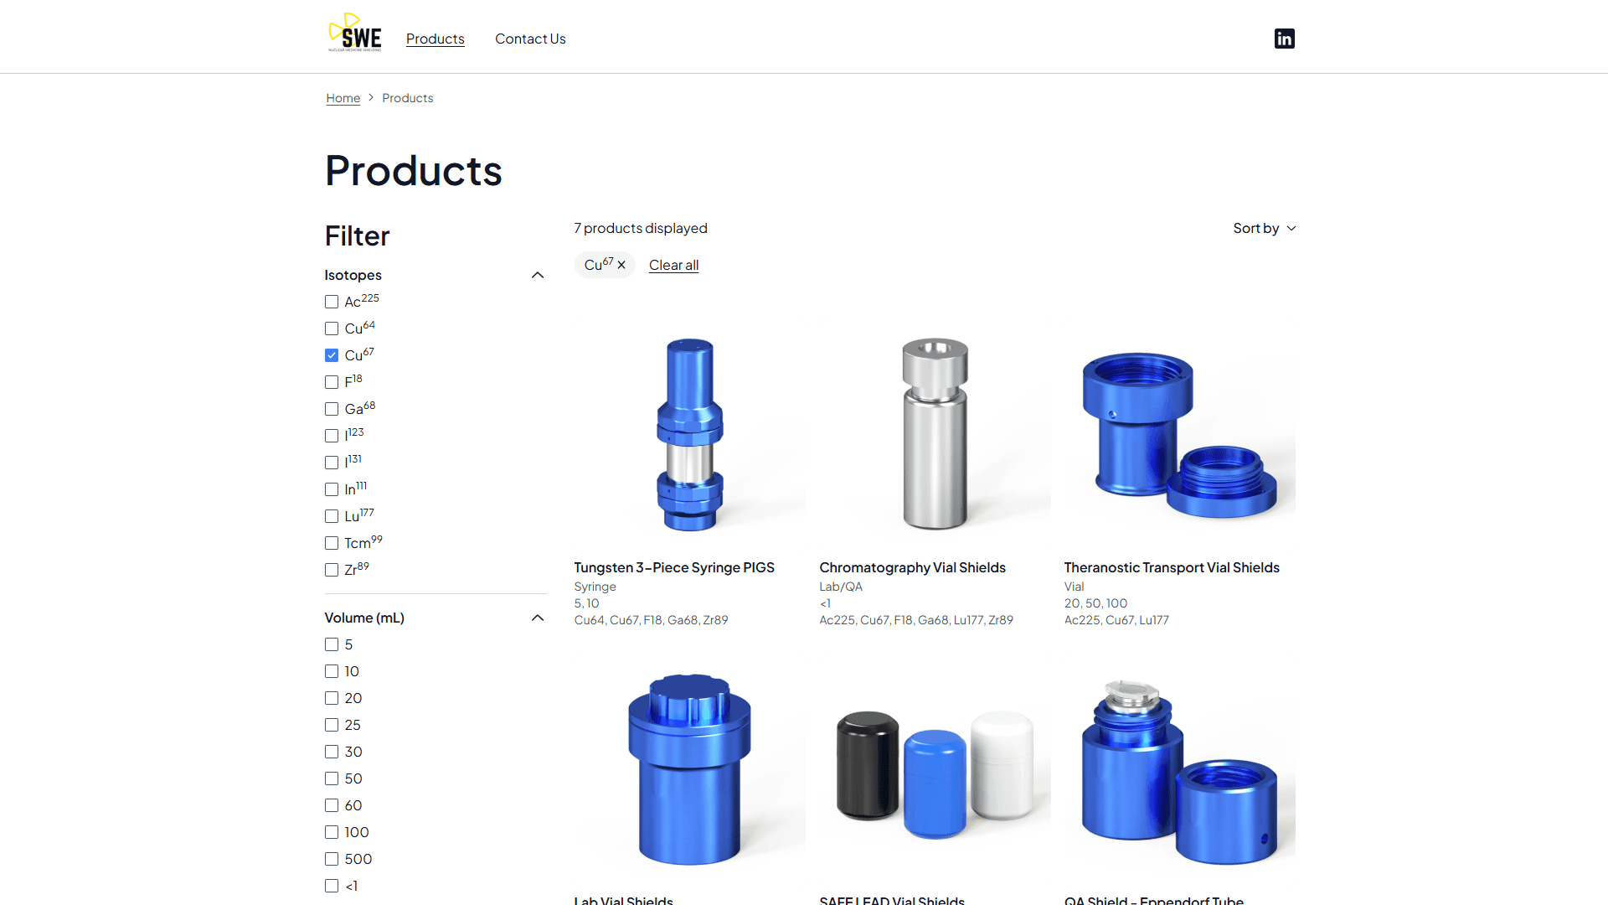Open Theranostic Transport Vial Shields image

[1179, 434]
